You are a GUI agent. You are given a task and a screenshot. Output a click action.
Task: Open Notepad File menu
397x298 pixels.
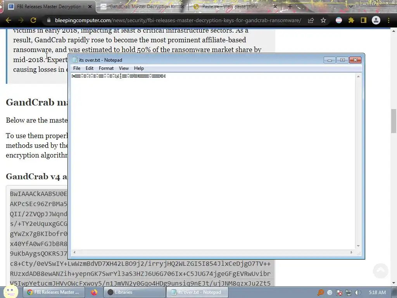click(x=77, y=68)
